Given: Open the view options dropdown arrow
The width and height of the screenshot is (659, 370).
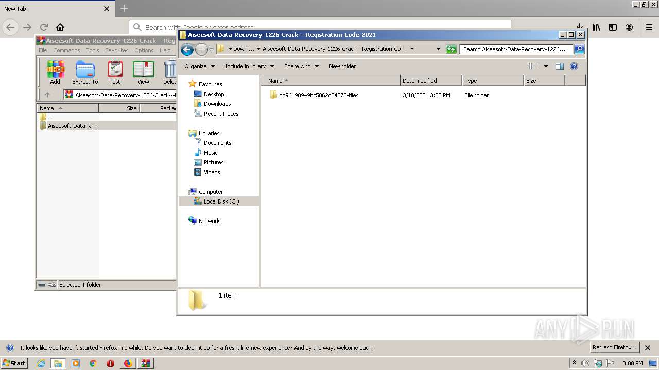Looking at the screenshot, I should (x=546, y=66).
